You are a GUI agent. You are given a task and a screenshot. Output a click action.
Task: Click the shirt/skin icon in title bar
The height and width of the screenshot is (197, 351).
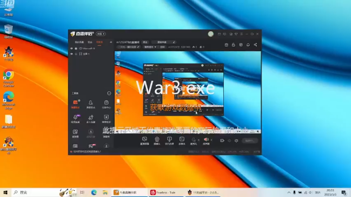tap(236, 34)
